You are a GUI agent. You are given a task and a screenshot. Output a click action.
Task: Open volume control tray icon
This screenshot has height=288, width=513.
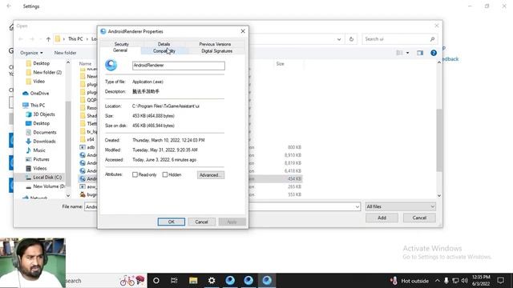tap(464, 281)
